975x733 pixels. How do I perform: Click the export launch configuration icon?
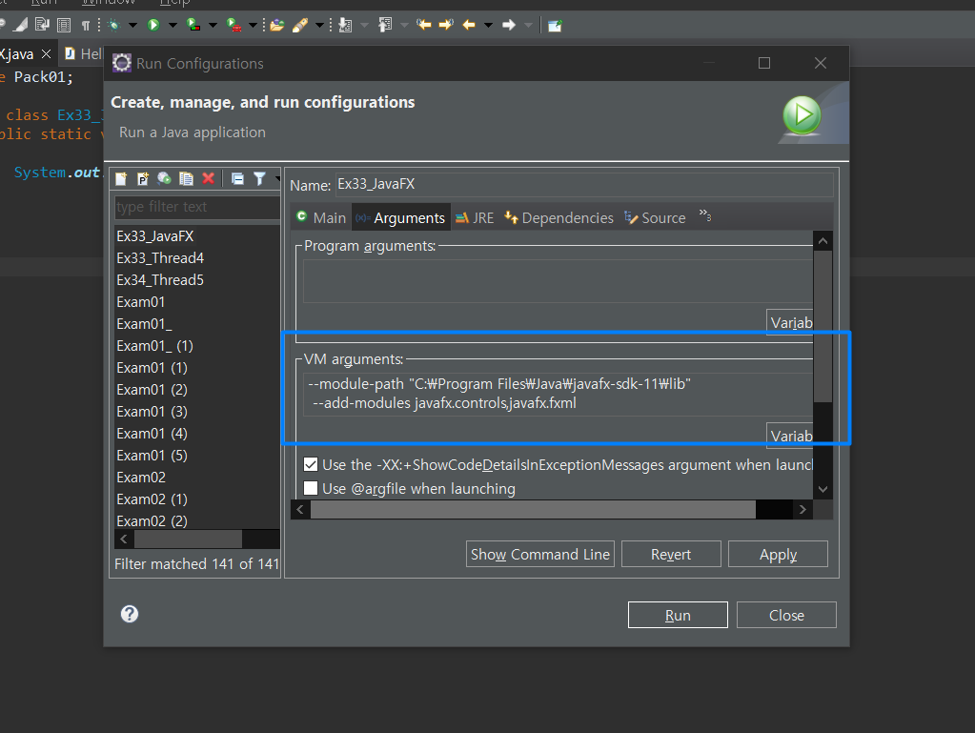coord(164,179)
